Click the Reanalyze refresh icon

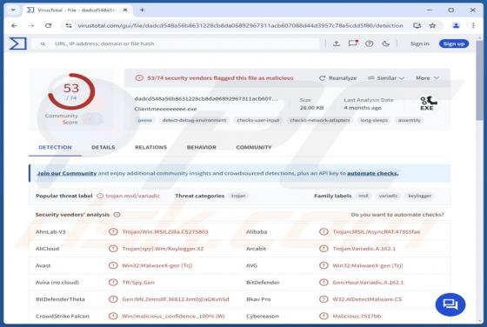pos(322,78)
